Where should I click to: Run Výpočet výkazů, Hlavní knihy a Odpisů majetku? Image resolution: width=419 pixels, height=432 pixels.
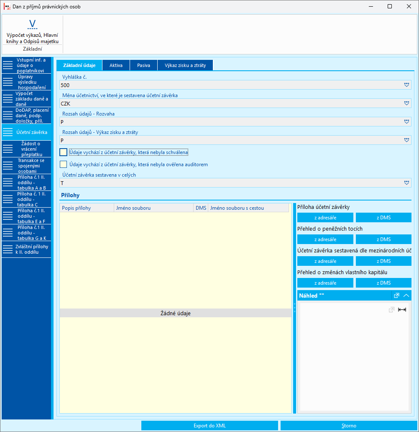click(x=32, y=31)
